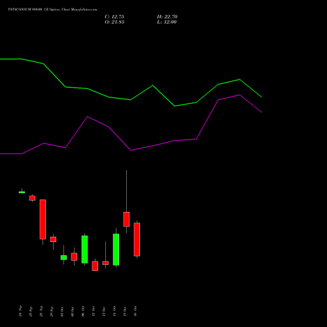Select the low value 'L: 12.00'

coord(167,22)
